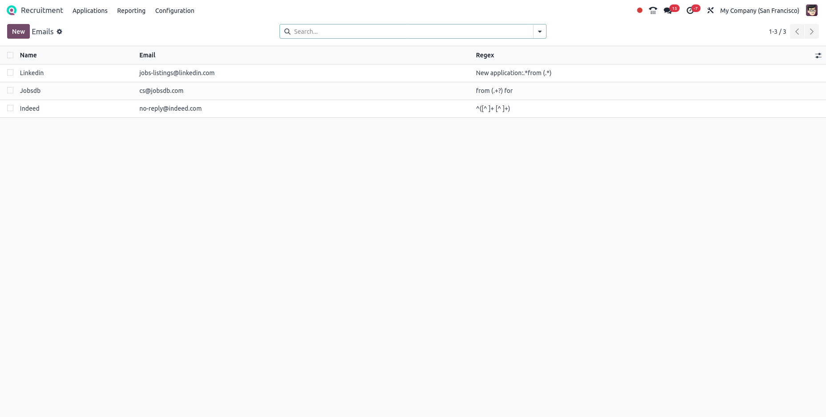
Task: Open the chat messages icon
Action: coord(668,10)
